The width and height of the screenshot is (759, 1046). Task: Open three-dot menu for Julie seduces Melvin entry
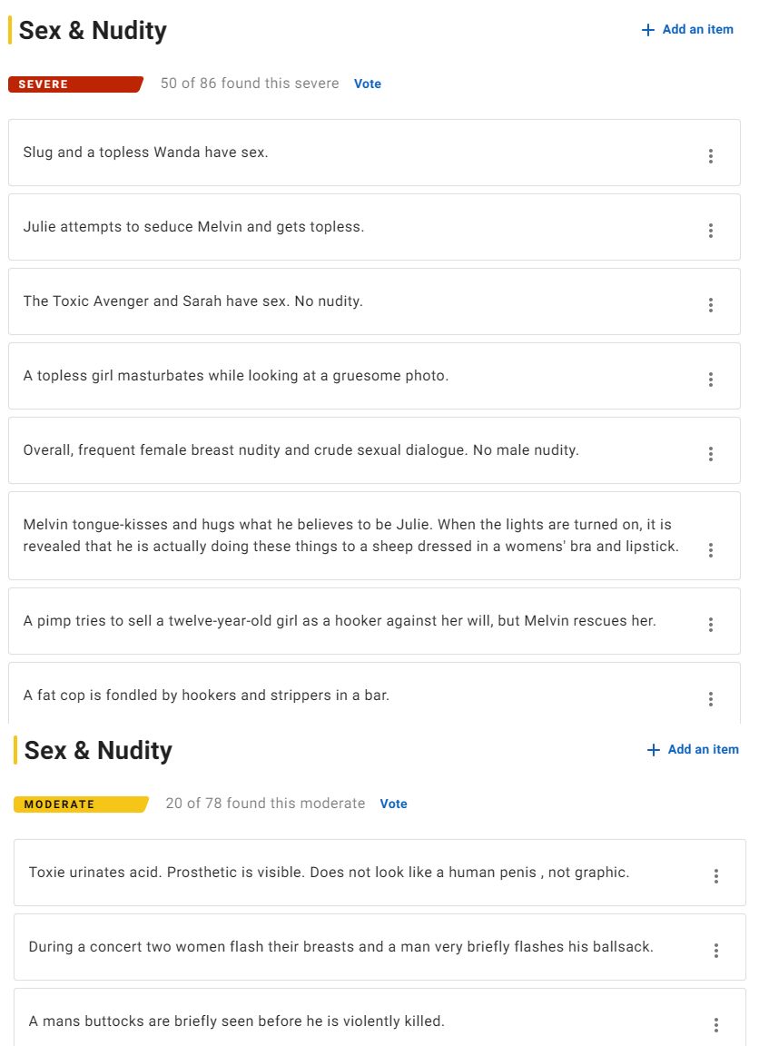coord(710,231)
